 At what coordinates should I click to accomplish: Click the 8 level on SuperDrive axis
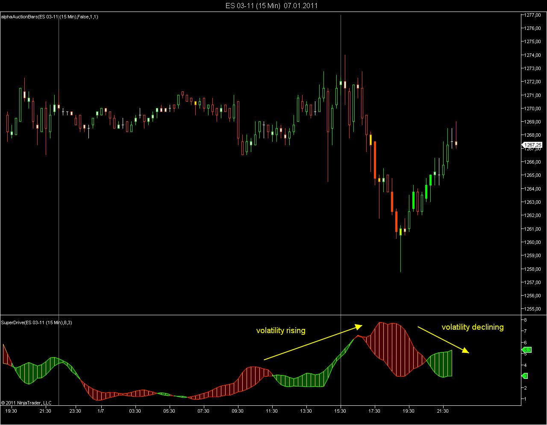pos(525,319)
